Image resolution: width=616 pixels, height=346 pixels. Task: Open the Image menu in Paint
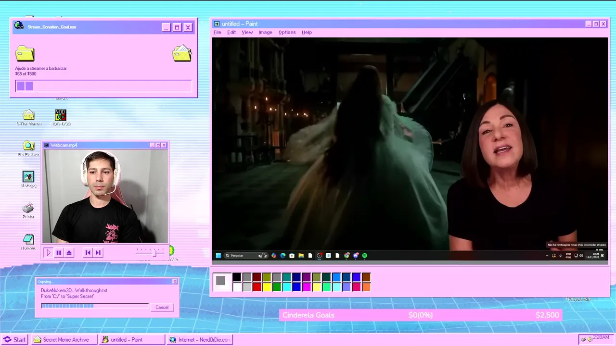[x=265, y=32]
